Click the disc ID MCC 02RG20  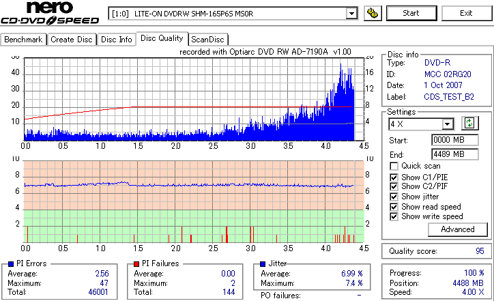(448, 74)
